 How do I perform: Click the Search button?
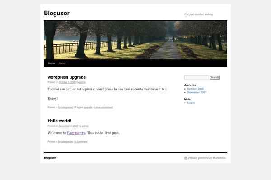(215, 77)
